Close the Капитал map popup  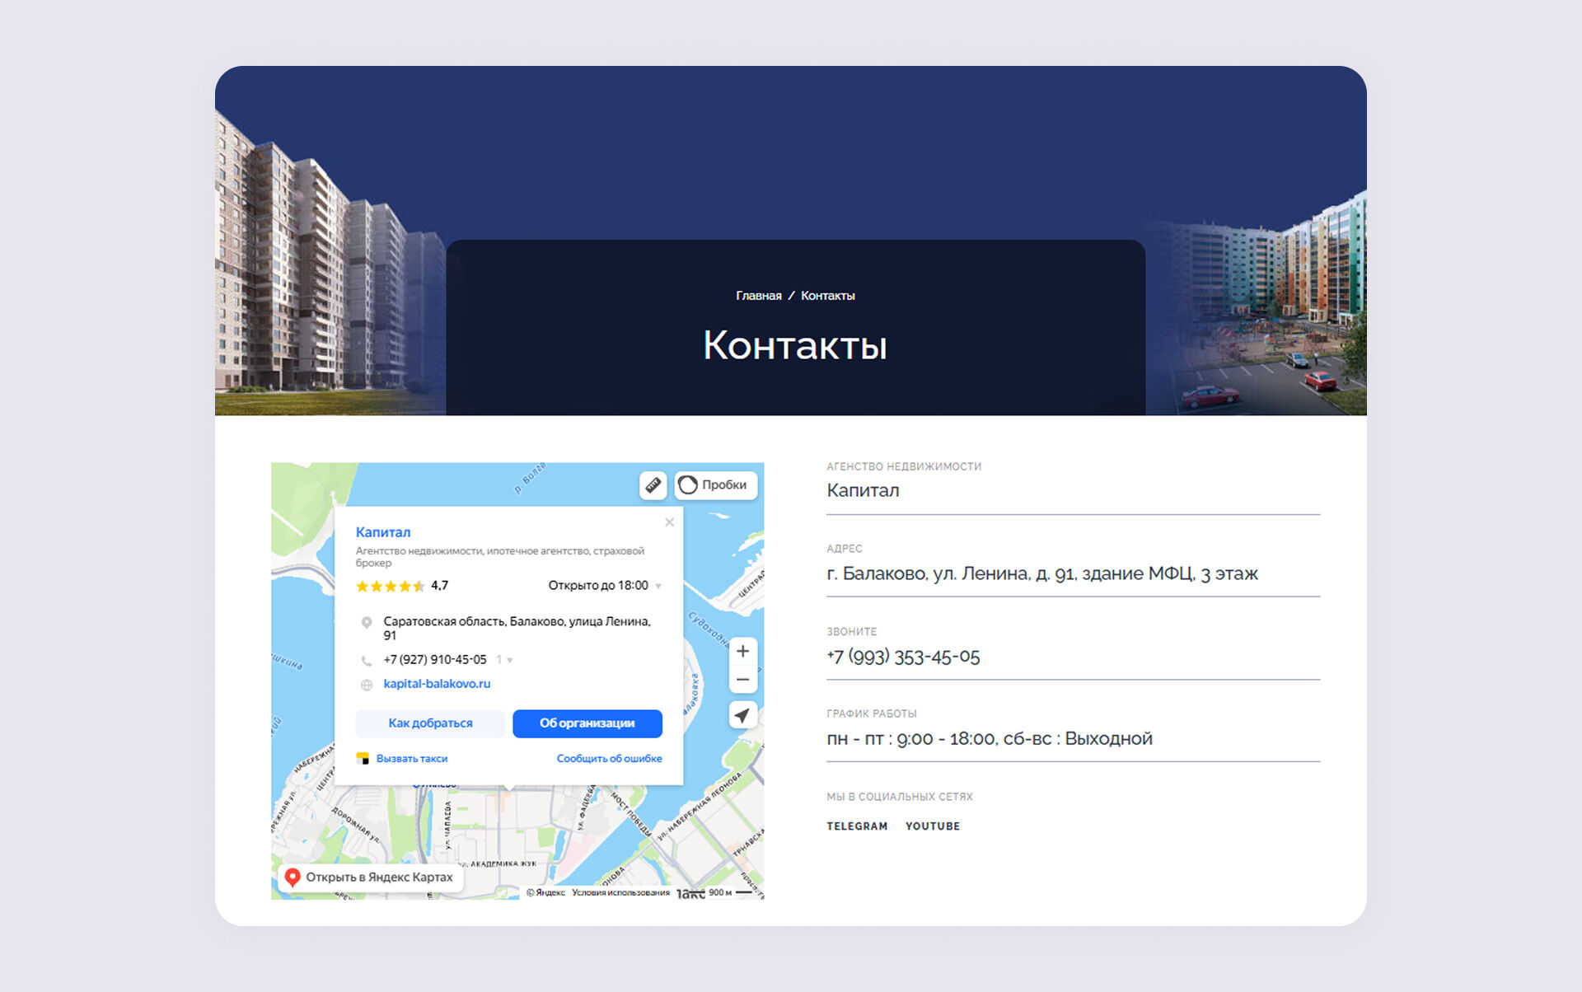coord(669,522)
